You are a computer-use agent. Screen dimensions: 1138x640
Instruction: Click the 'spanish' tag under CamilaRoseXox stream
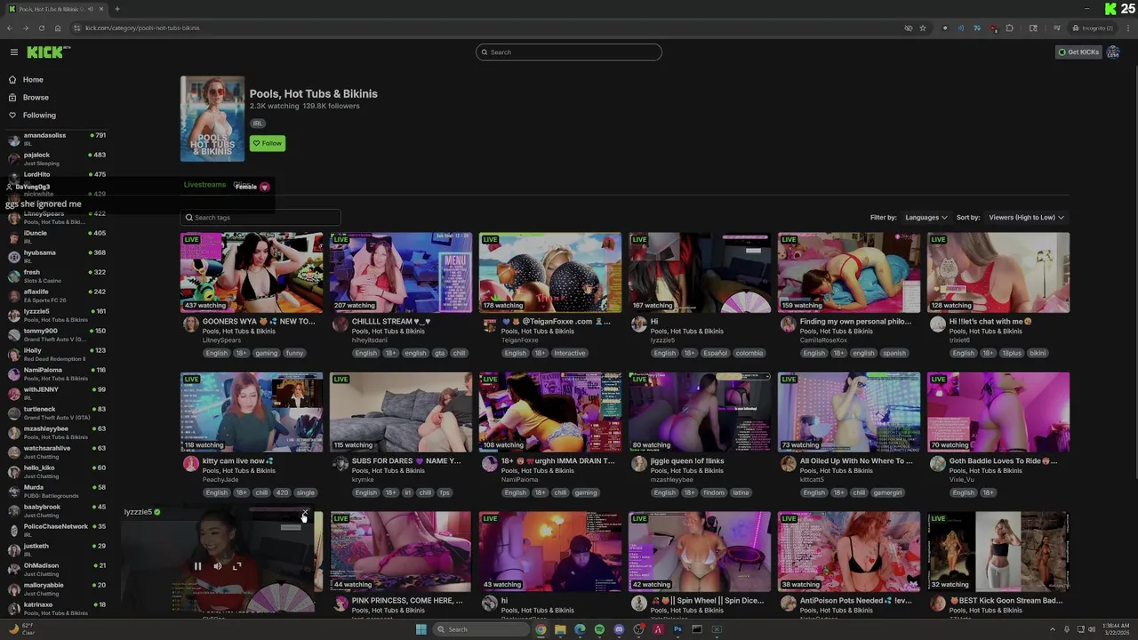pyautogui.click(x=894, y=353)
